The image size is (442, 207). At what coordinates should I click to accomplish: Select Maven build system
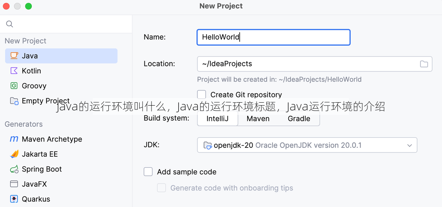(x=258, y=119)
